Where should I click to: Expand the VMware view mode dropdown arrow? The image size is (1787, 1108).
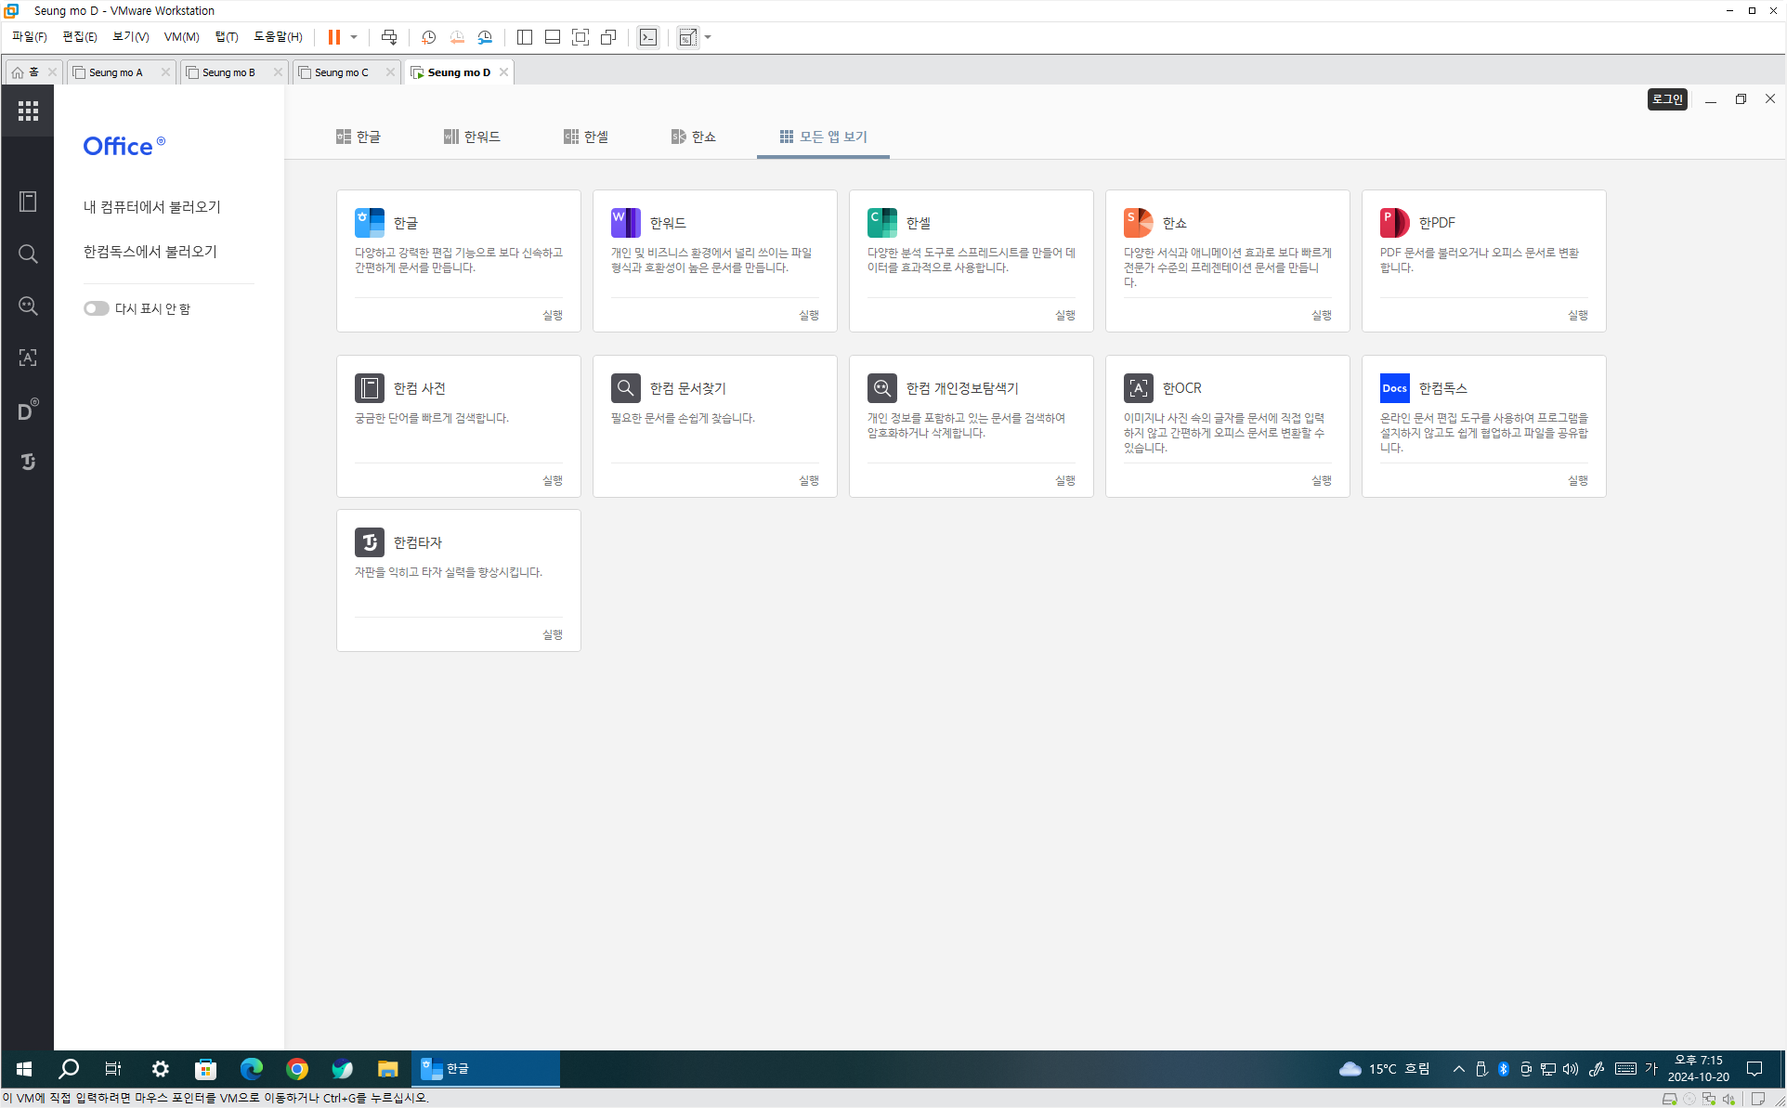(x=708, y=37)
